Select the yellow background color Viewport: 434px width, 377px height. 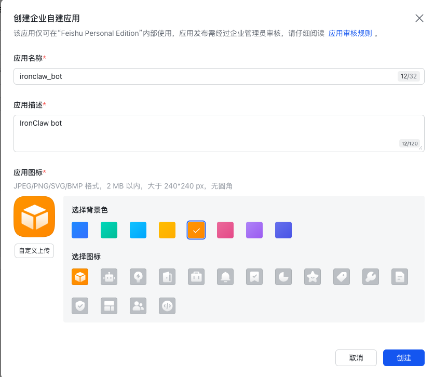(167, 230)
